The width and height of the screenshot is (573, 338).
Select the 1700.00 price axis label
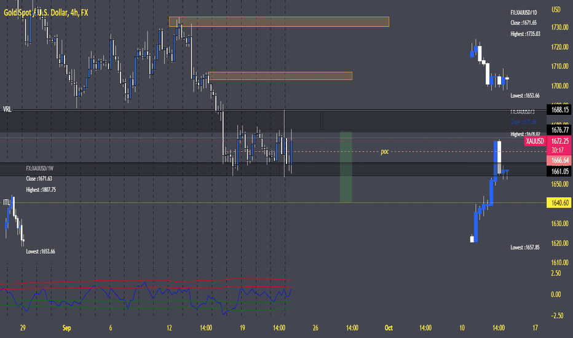(x=559, y=86)
